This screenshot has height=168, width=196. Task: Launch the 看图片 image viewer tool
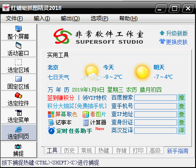pyautogui.click(x=94, y=114)
